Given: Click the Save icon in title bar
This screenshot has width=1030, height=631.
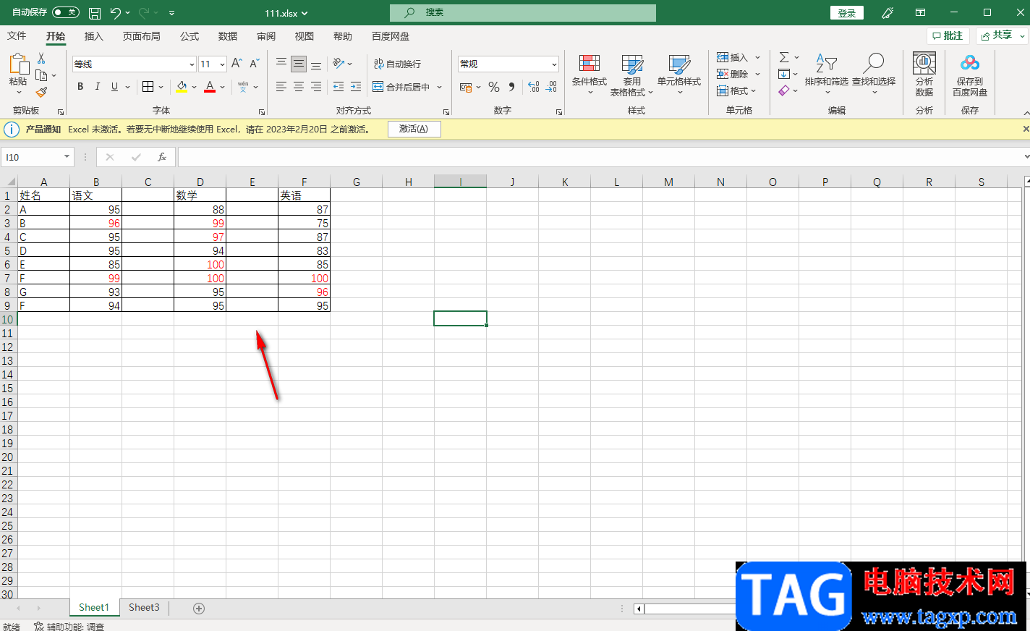Looking at the screenshot, I should click(x=95, y=13).
